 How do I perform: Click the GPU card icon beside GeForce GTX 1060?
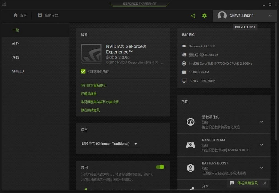[184, 46]
